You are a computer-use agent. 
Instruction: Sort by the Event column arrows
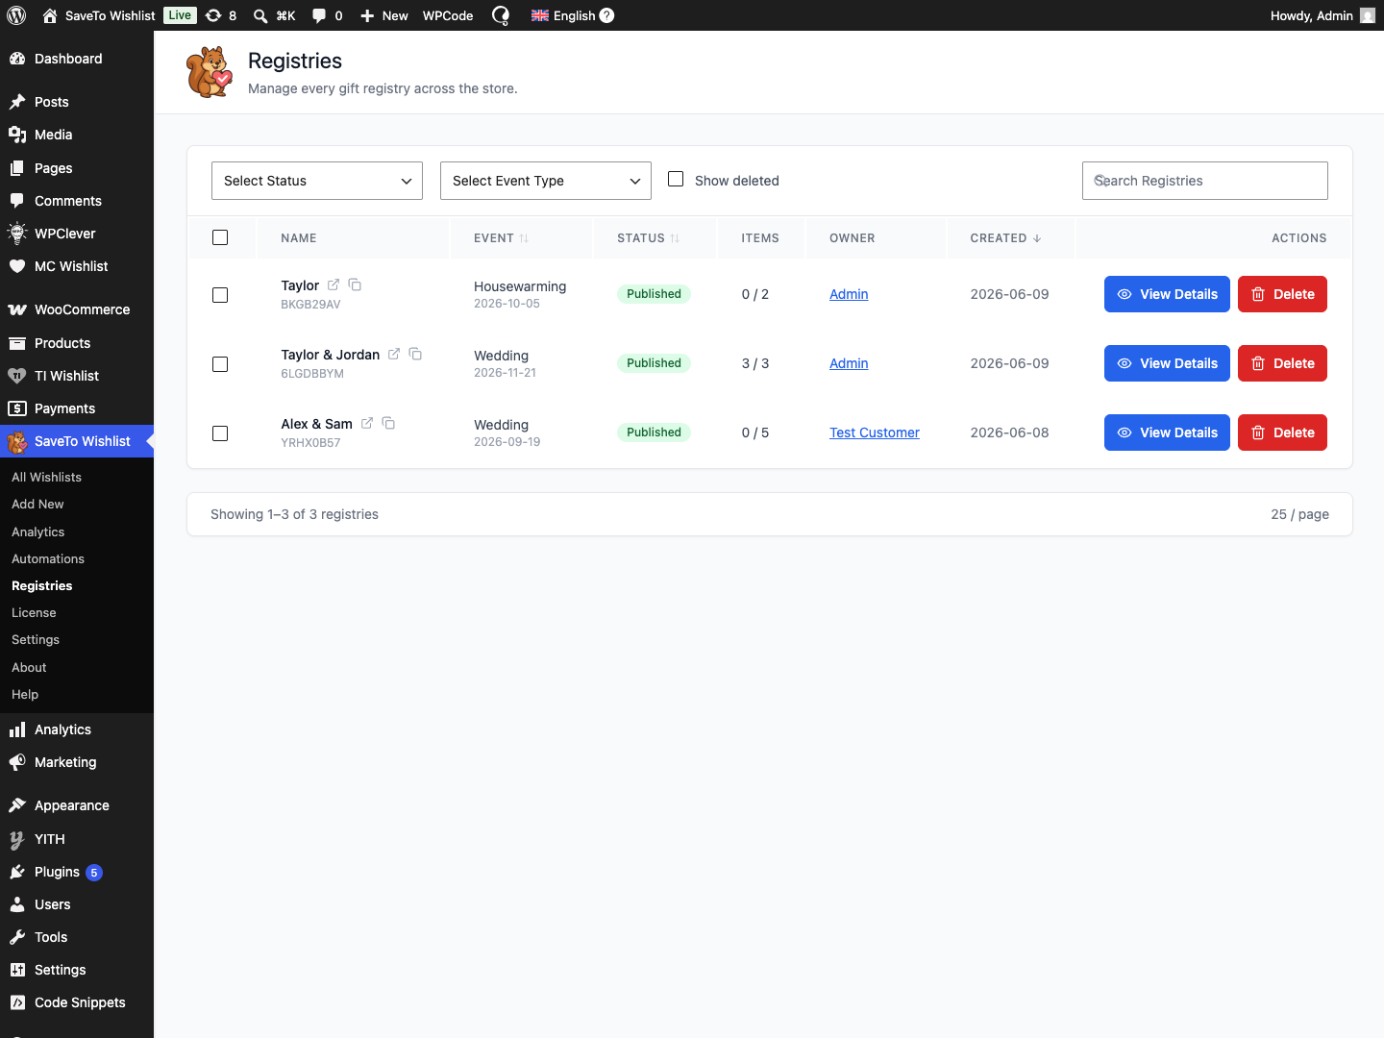pos(524,238)
